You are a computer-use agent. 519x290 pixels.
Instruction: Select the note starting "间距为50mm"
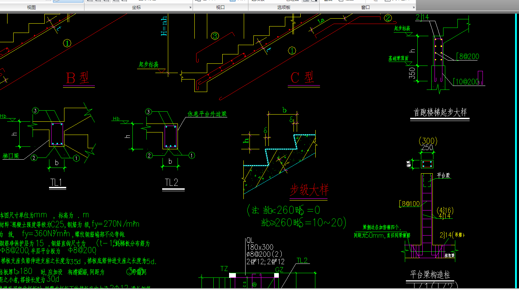coord(382,235)
